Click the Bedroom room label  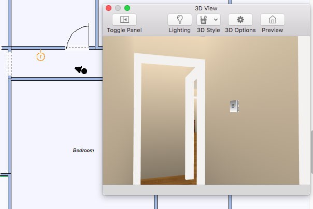pyautogui.click(x=83, y=151)
